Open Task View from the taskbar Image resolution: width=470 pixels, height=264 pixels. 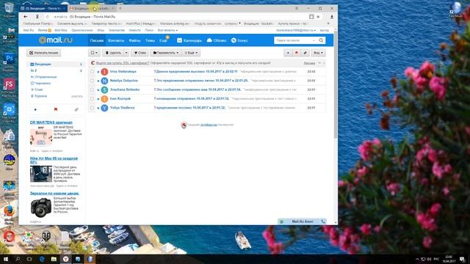(x=29, y=259)
